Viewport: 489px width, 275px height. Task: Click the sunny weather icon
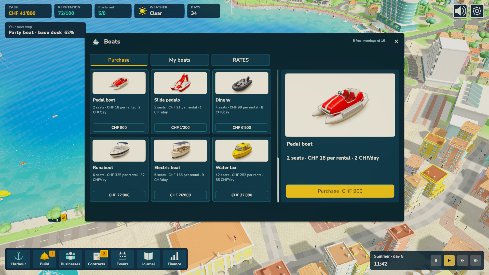142,11
